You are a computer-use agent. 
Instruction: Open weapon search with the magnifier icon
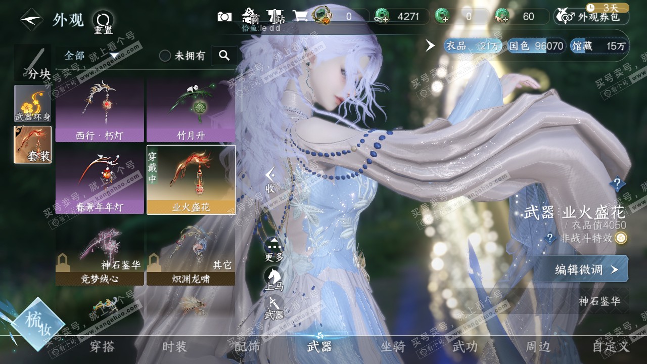point(224,56)
